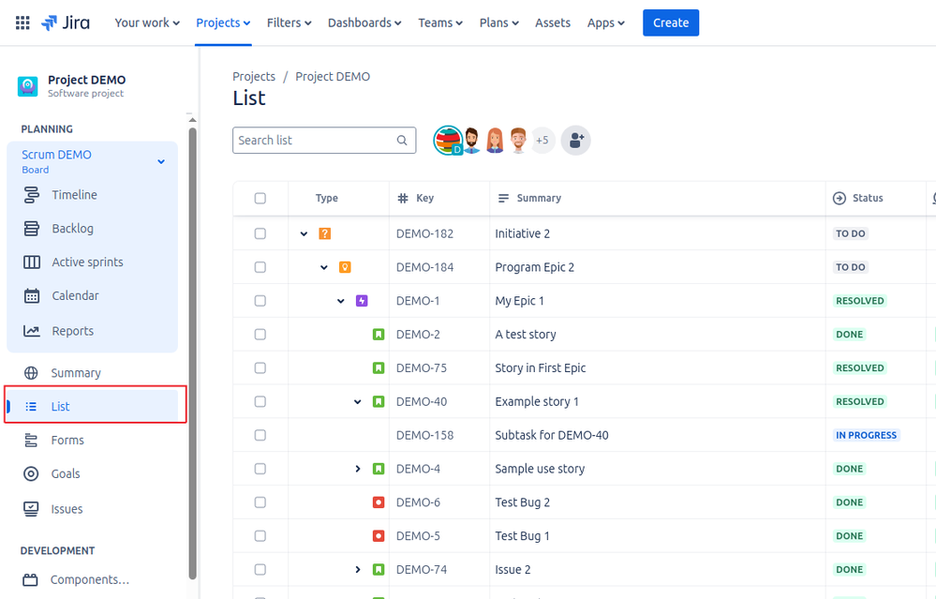Click the add people icon
The width and height of the screenshot is (936, 599).
tap(576, 141)
